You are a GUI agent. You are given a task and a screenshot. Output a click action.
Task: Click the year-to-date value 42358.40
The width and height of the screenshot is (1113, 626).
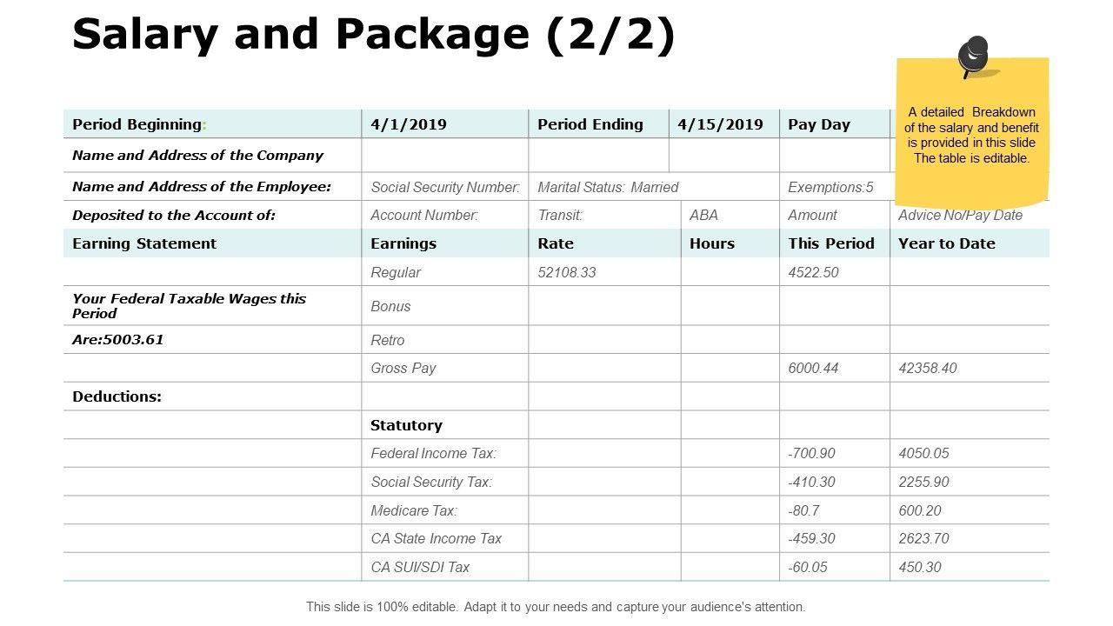pos(927,368)
